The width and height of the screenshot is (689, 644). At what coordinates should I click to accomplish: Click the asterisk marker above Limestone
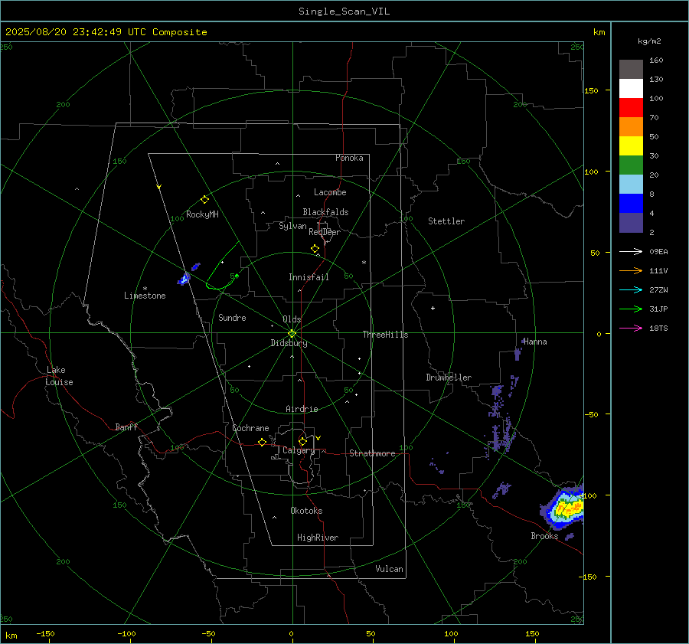click(x=145, y=289)
